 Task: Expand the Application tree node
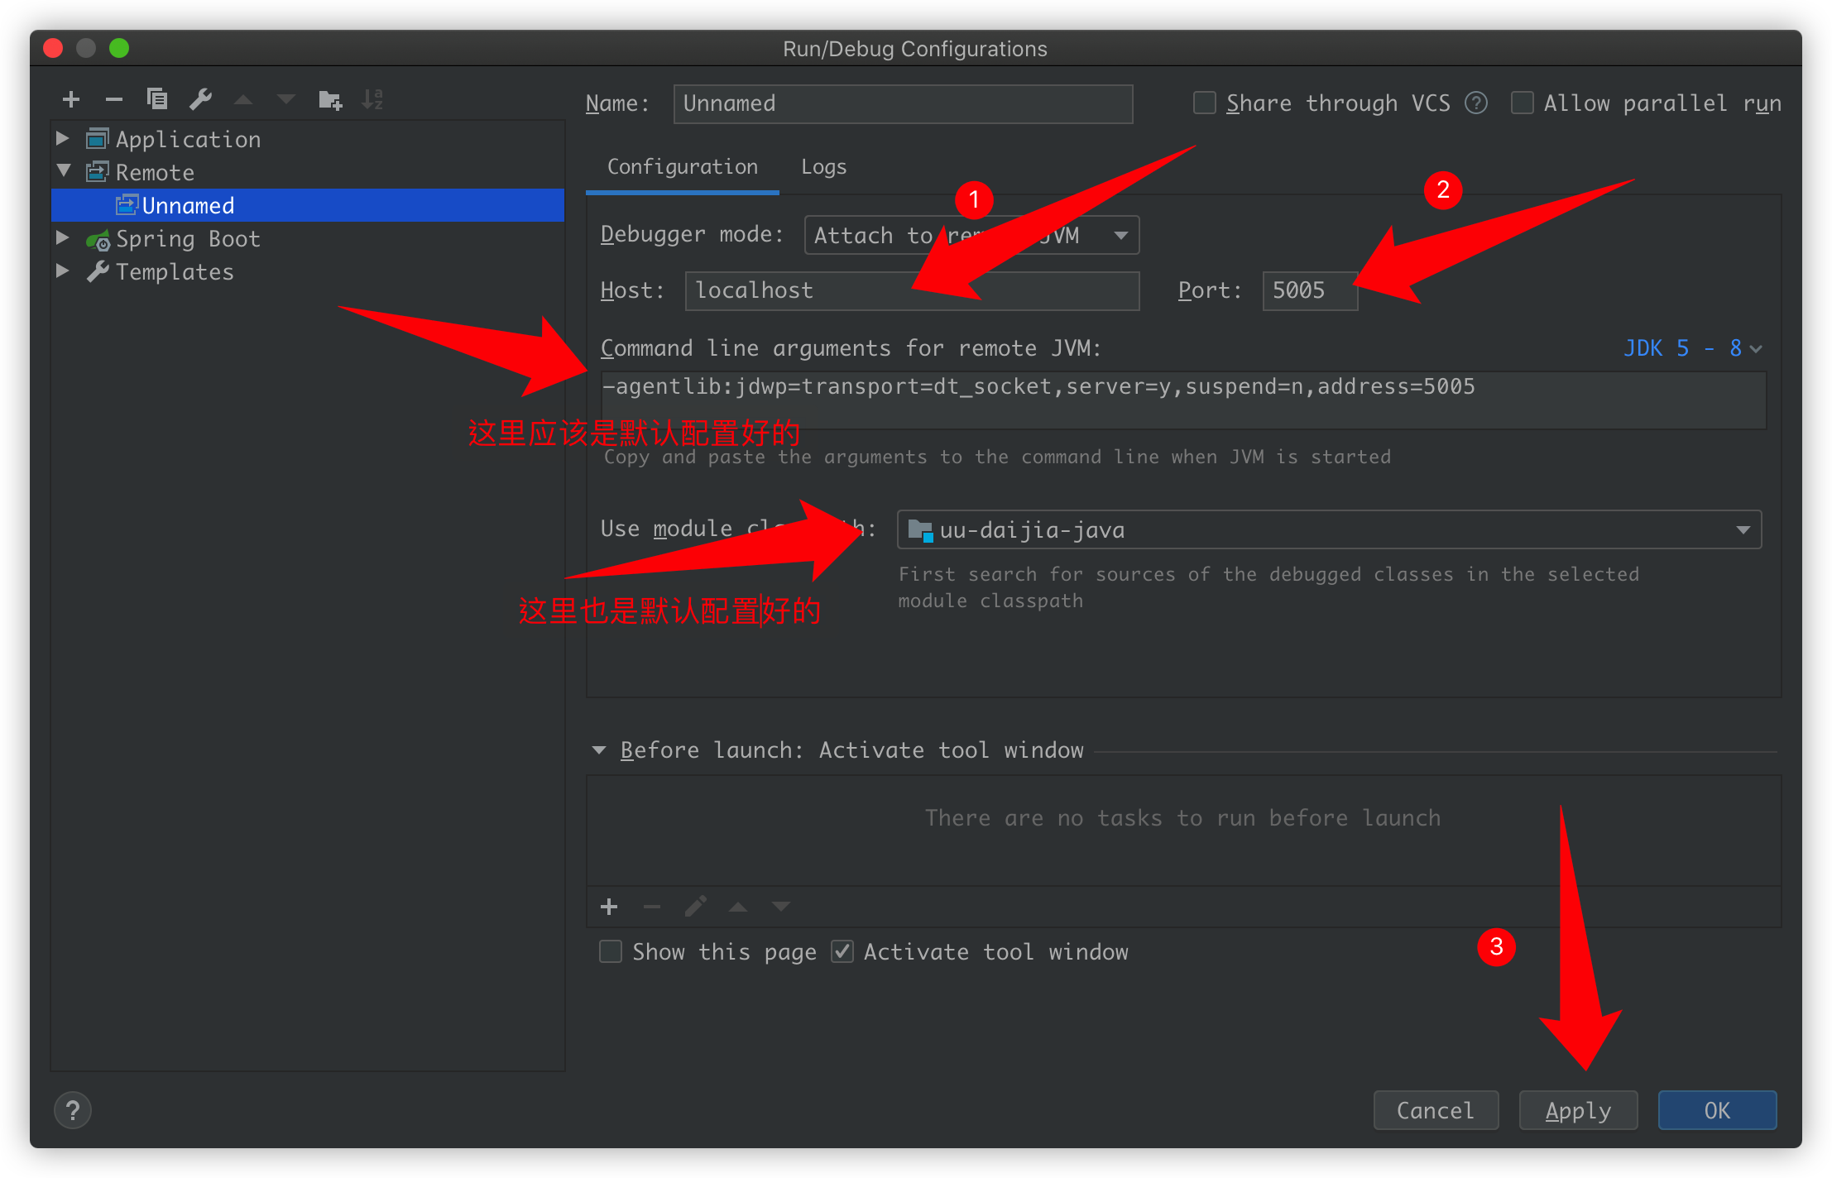pos(62,138)
